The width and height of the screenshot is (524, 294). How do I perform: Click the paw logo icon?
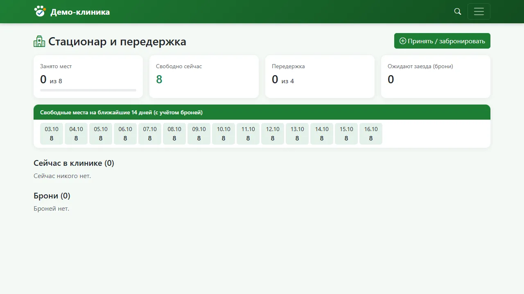pyautogui.click(x=40, y=11)
